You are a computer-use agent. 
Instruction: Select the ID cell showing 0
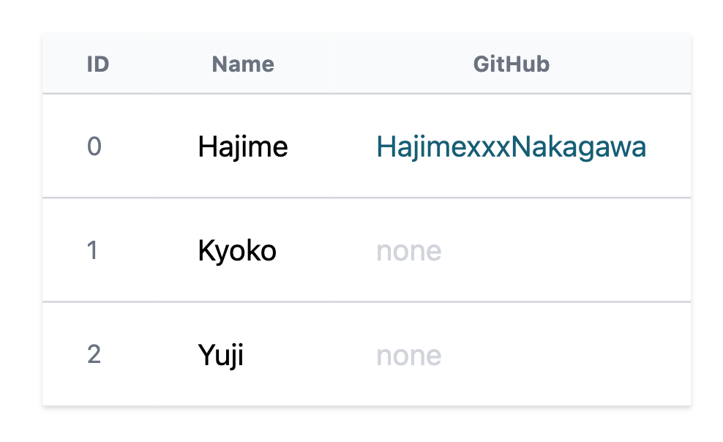(94, 146)
